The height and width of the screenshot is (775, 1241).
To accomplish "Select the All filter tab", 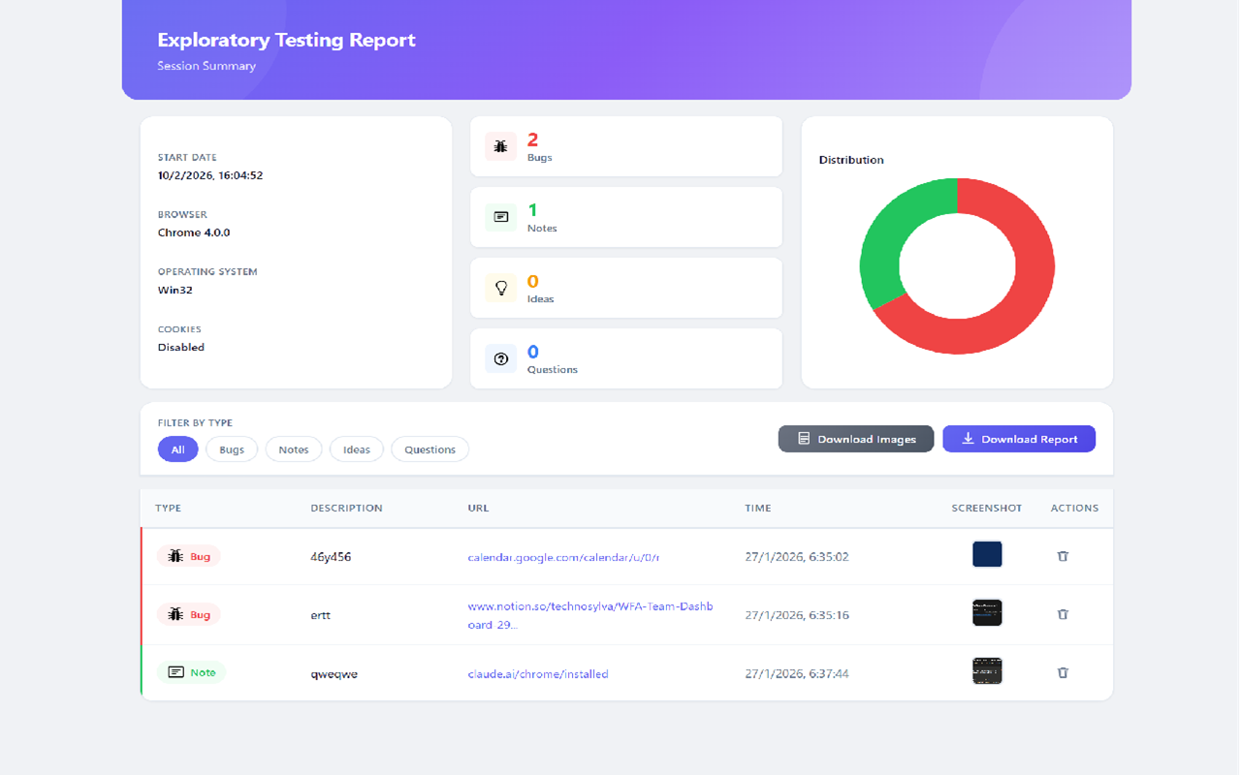I will tap(177, 449).
